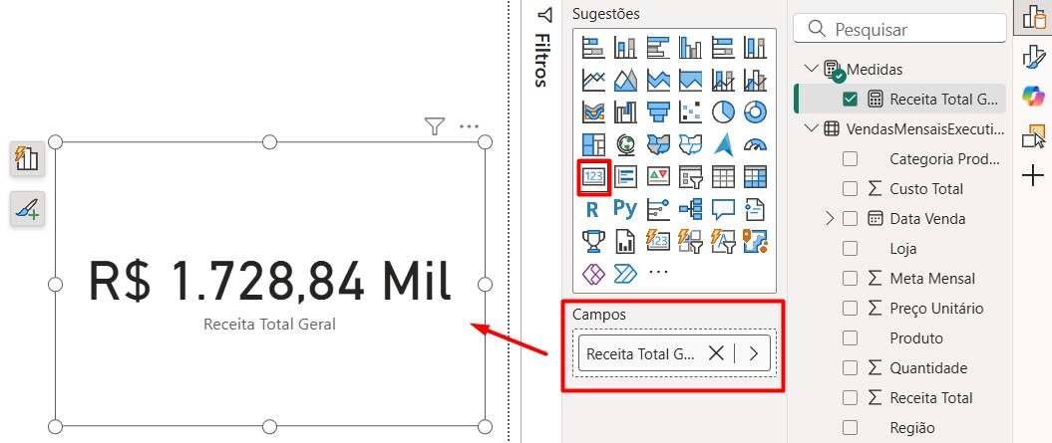
Task: Choose the matrix visual
Action: click(756, 177)
